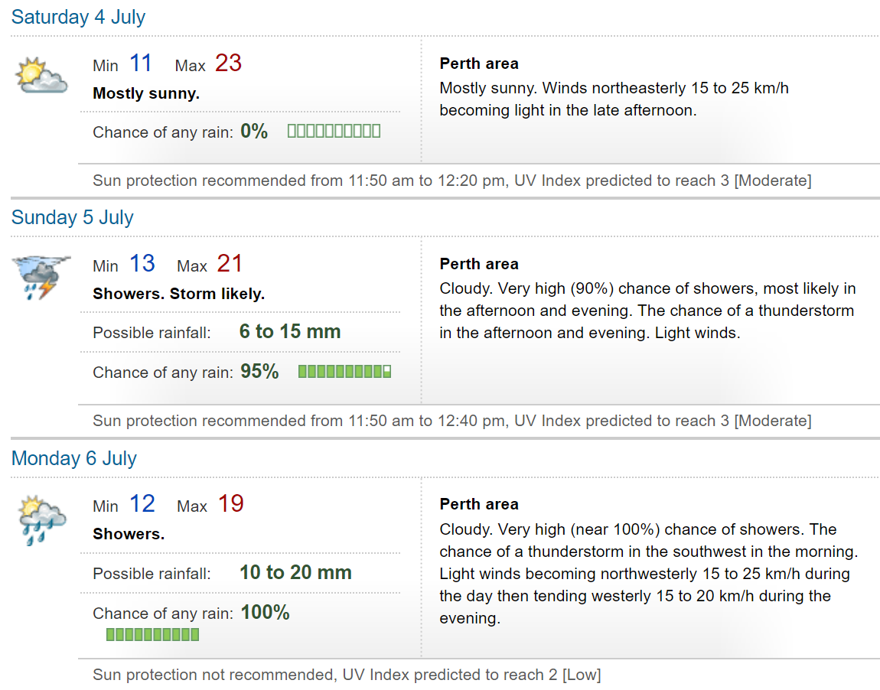Click the 'Showers. Storm likely.' summary text
Viewport: 880px width, 690px height.
coord(178,294)
